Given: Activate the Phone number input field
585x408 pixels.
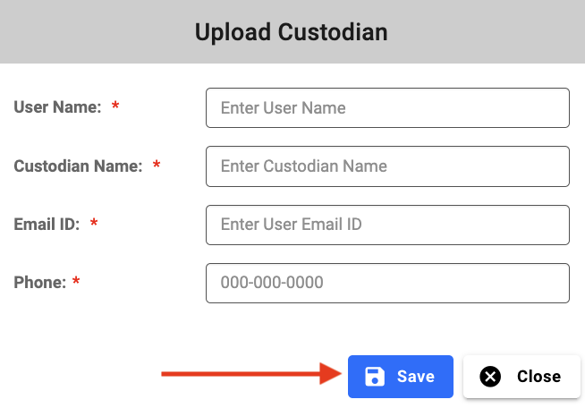Looking at the screenshot, I should pos(387,283).
